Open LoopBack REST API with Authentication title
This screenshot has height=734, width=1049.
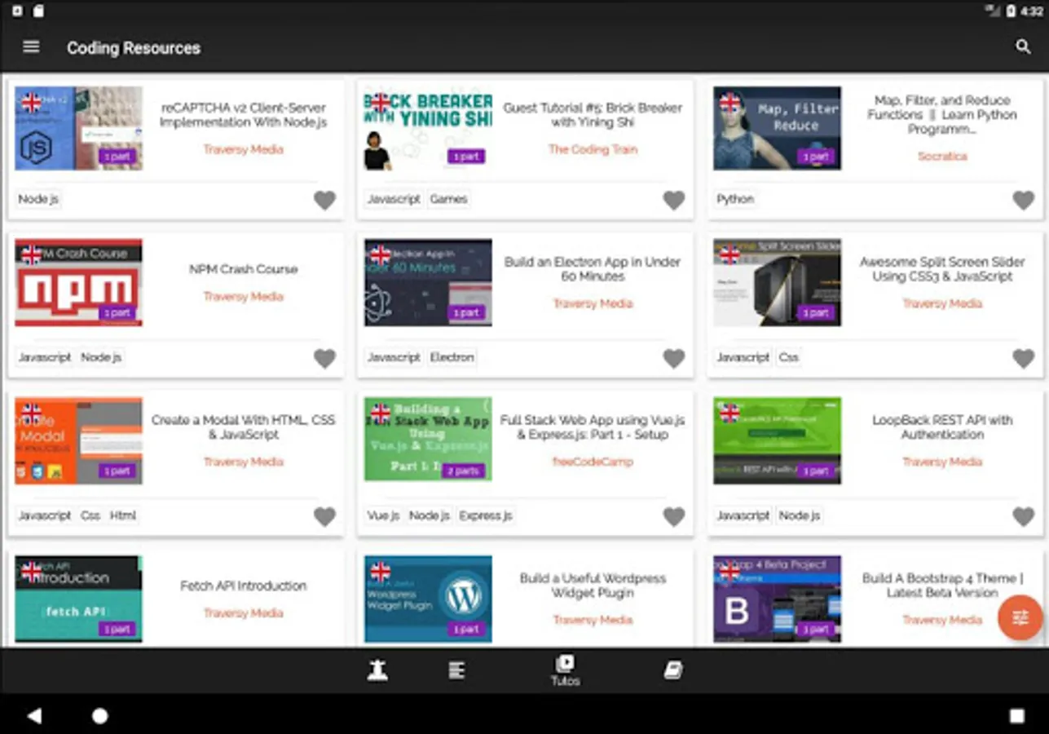942,427
